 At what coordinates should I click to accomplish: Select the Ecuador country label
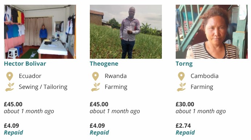30,76
